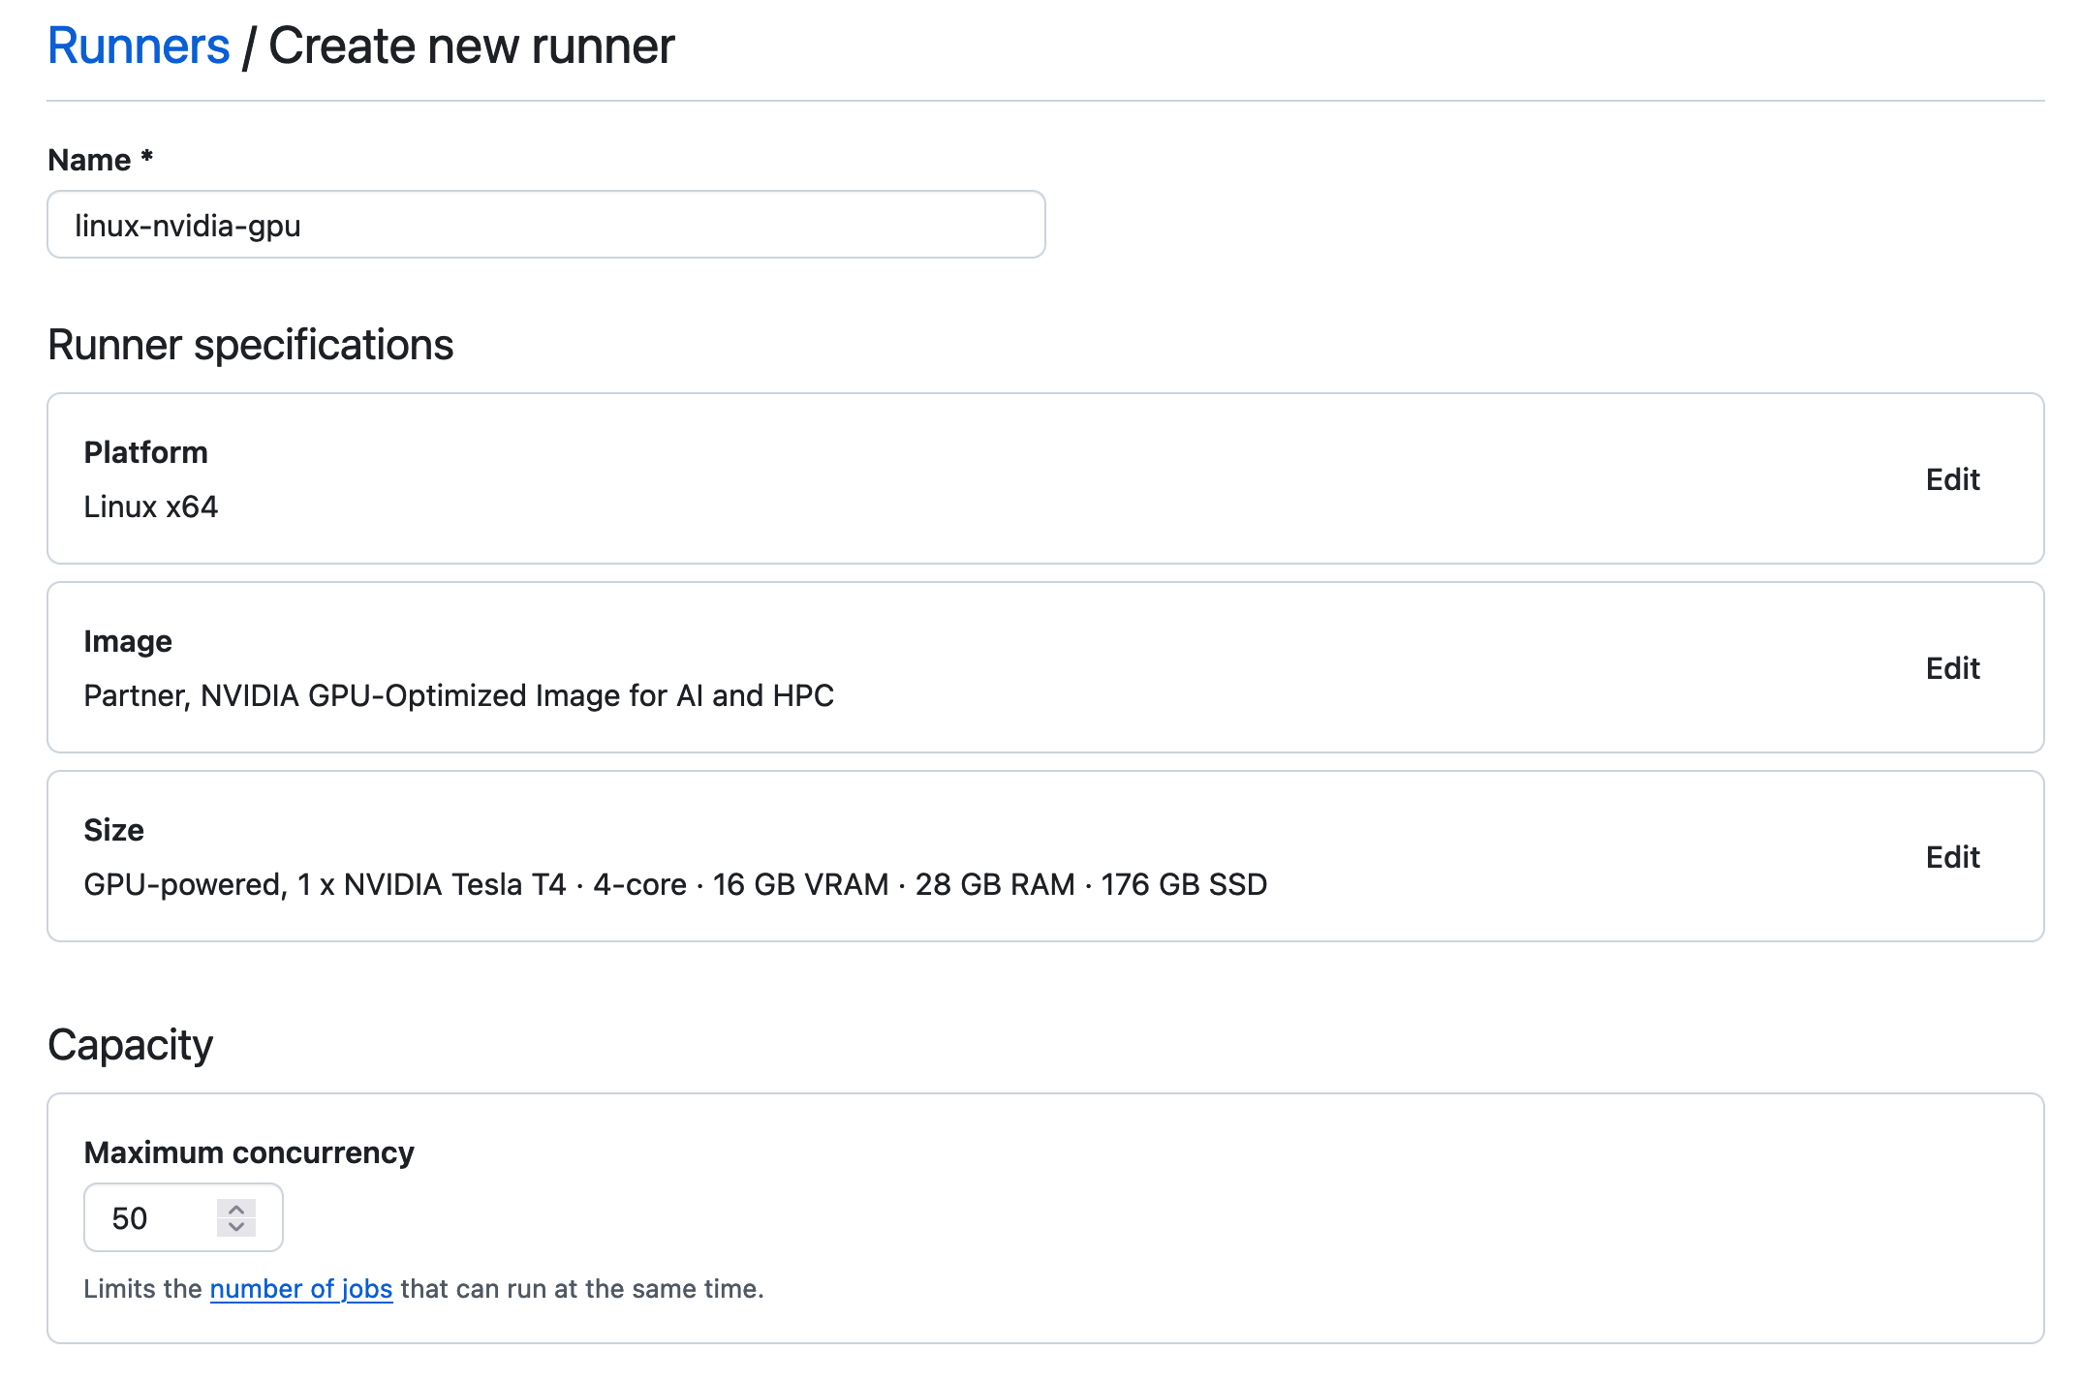Select the 'Partner, NVIDIA GPU-Optimized Image for AI and HPC' text
Viewport: 2081px width, 1381px height.
pyautogui.click(x=459, y=695)
